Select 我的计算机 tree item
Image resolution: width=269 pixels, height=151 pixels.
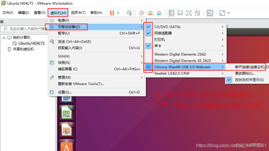pos(22,38)
